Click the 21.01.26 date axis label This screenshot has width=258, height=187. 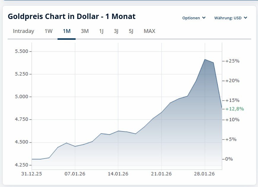click(x=162, y=174)
